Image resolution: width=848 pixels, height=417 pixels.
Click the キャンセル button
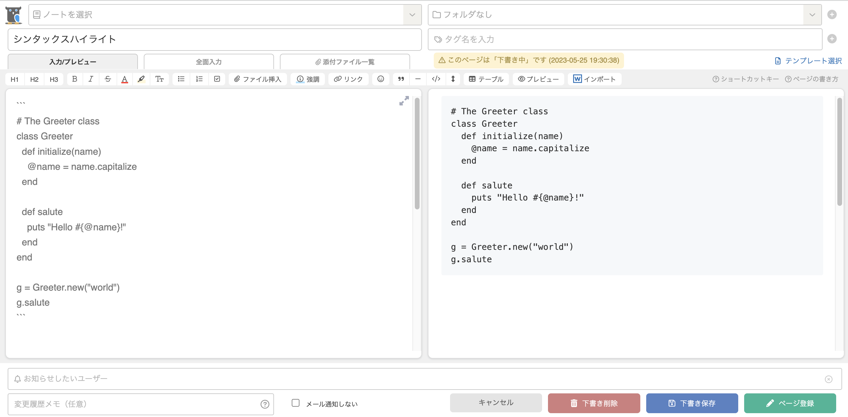pos(496,403)
